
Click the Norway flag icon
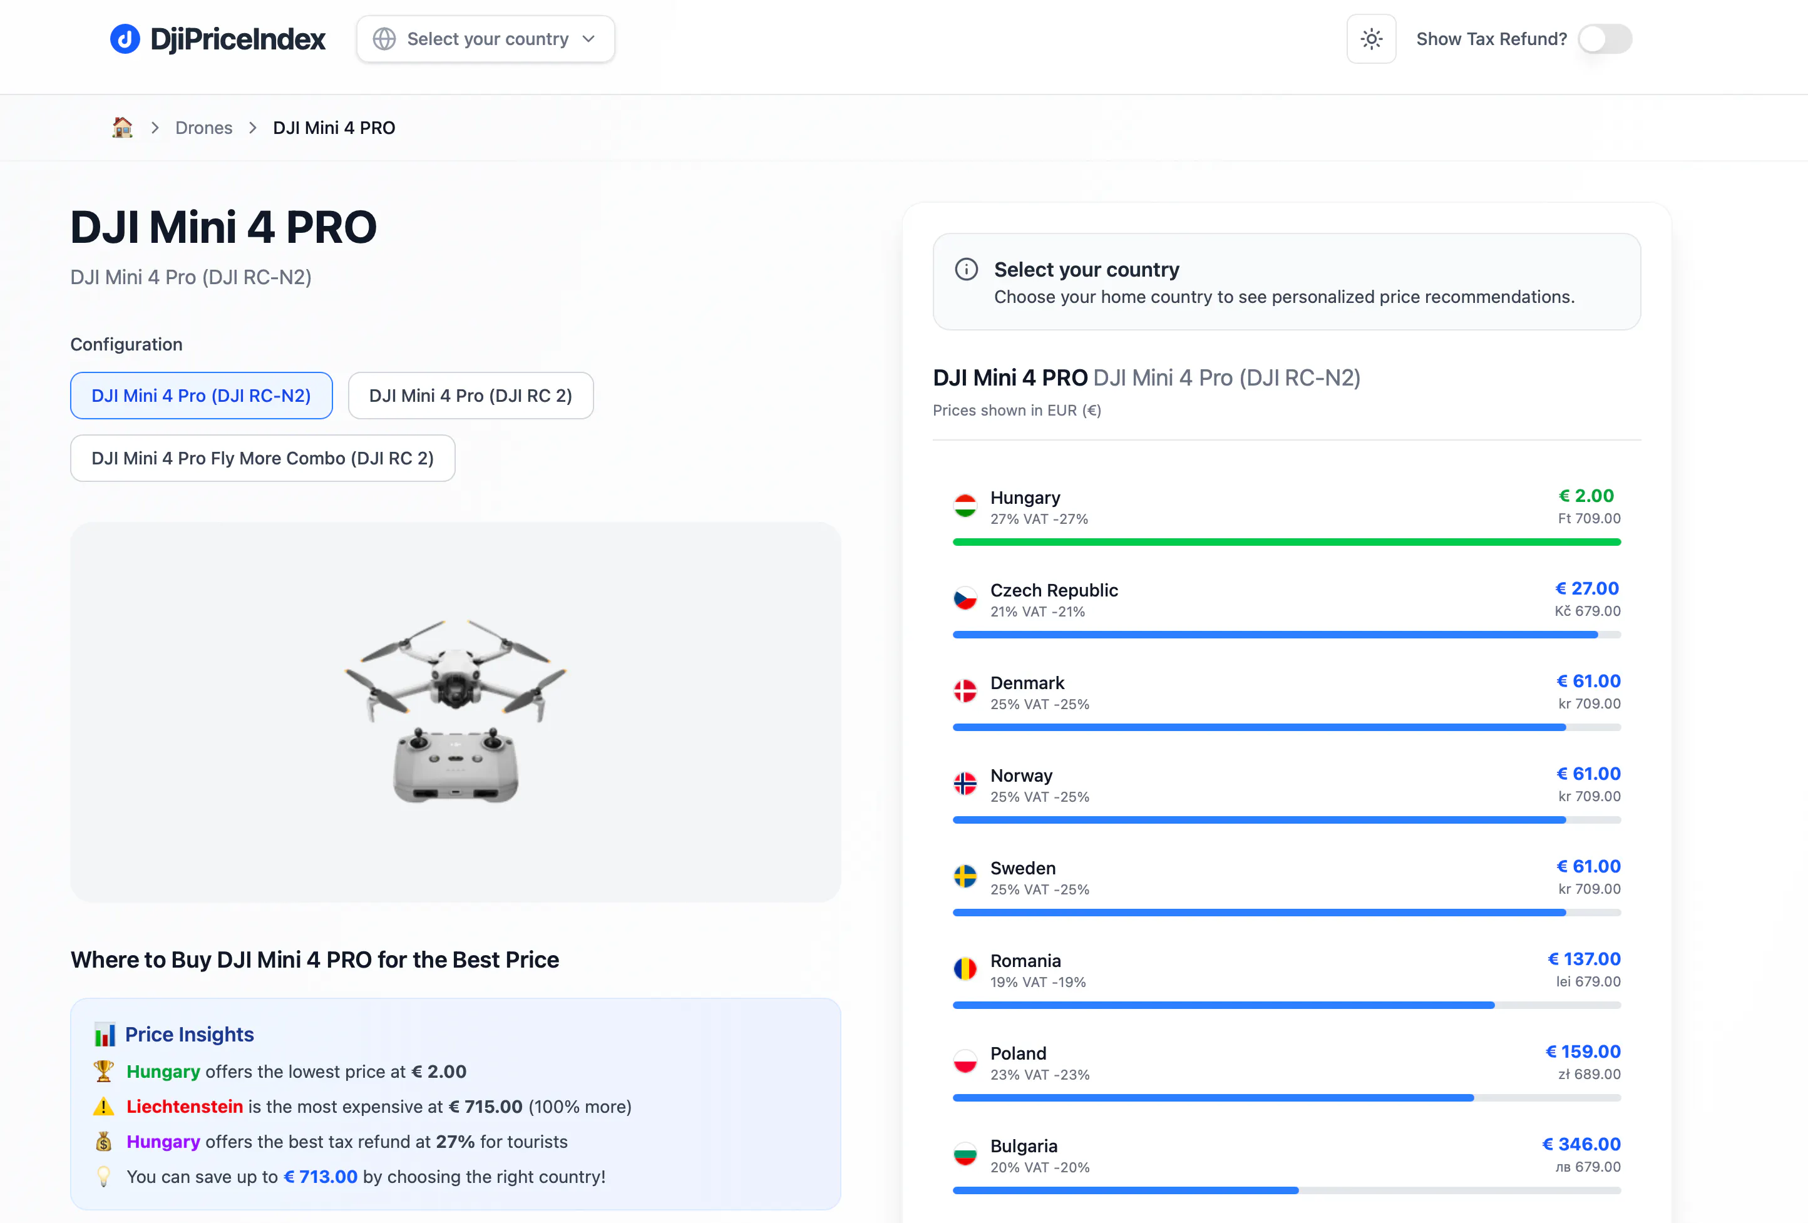965,784
